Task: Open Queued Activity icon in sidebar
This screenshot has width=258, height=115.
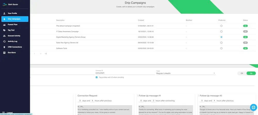Action: (4, 36)
